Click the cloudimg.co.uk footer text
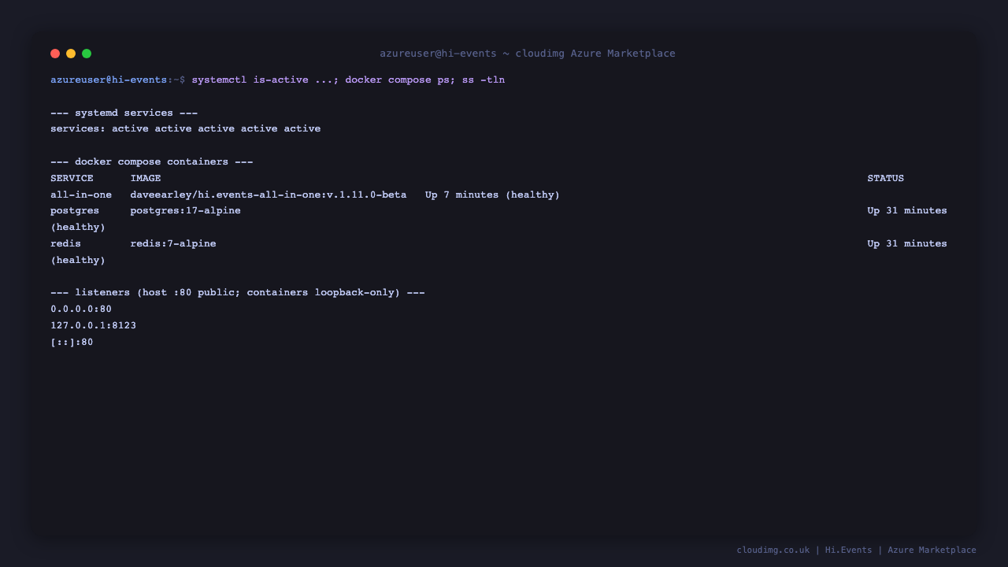Image resolution: width=1008 pixels, height=567 pixels. (773, 550)
